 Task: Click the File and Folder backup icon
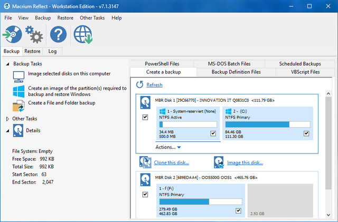[18, 106]
